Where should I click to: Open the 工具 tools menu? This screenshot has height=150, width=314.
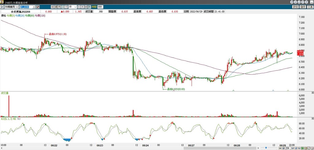coord(310,7)
